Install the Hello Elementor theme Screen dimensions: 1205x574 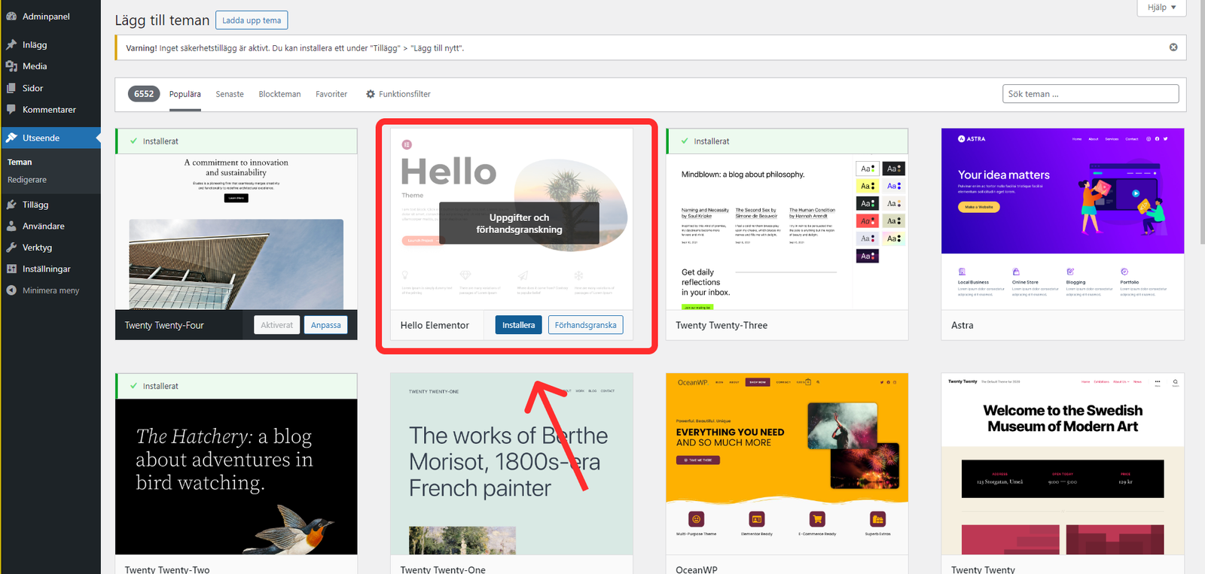(x=518, y=325)
